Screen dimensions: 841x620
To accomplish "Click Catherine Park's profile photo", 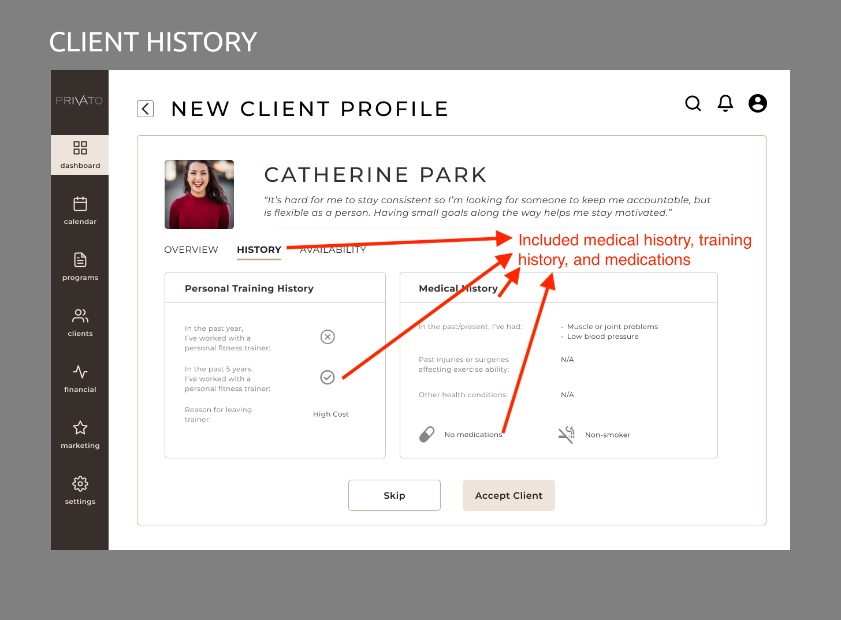I will click(x=199, y=195).
